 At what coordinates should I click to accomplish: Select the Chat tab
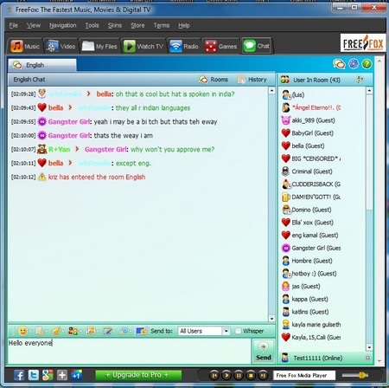tap(256, 46)
